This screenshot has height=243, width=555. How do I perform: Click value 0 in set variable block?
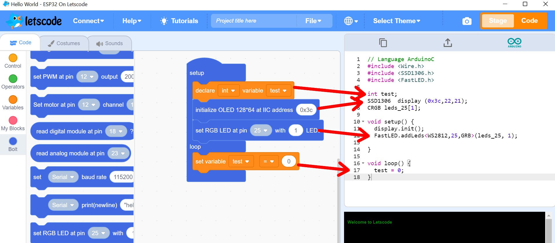click(289, 161)
